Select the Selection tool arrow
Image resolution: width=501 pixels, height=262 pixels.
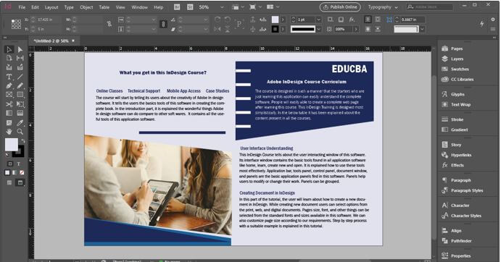[9, 49]
